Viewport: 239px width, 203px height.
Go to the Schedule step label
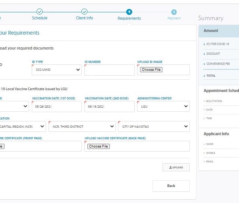(x=40, y=18)
